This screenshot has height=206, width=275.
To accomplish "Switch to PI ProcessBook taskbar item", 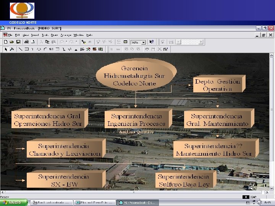I will (137, 203).
